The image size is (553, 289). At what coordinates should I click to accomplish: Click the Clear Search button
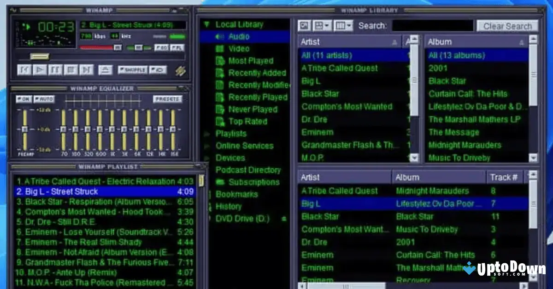tap(507, 26)
